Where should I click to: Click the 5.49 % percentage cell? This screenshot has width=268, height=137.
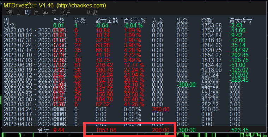pyautogui.click(x=133, y=60)
